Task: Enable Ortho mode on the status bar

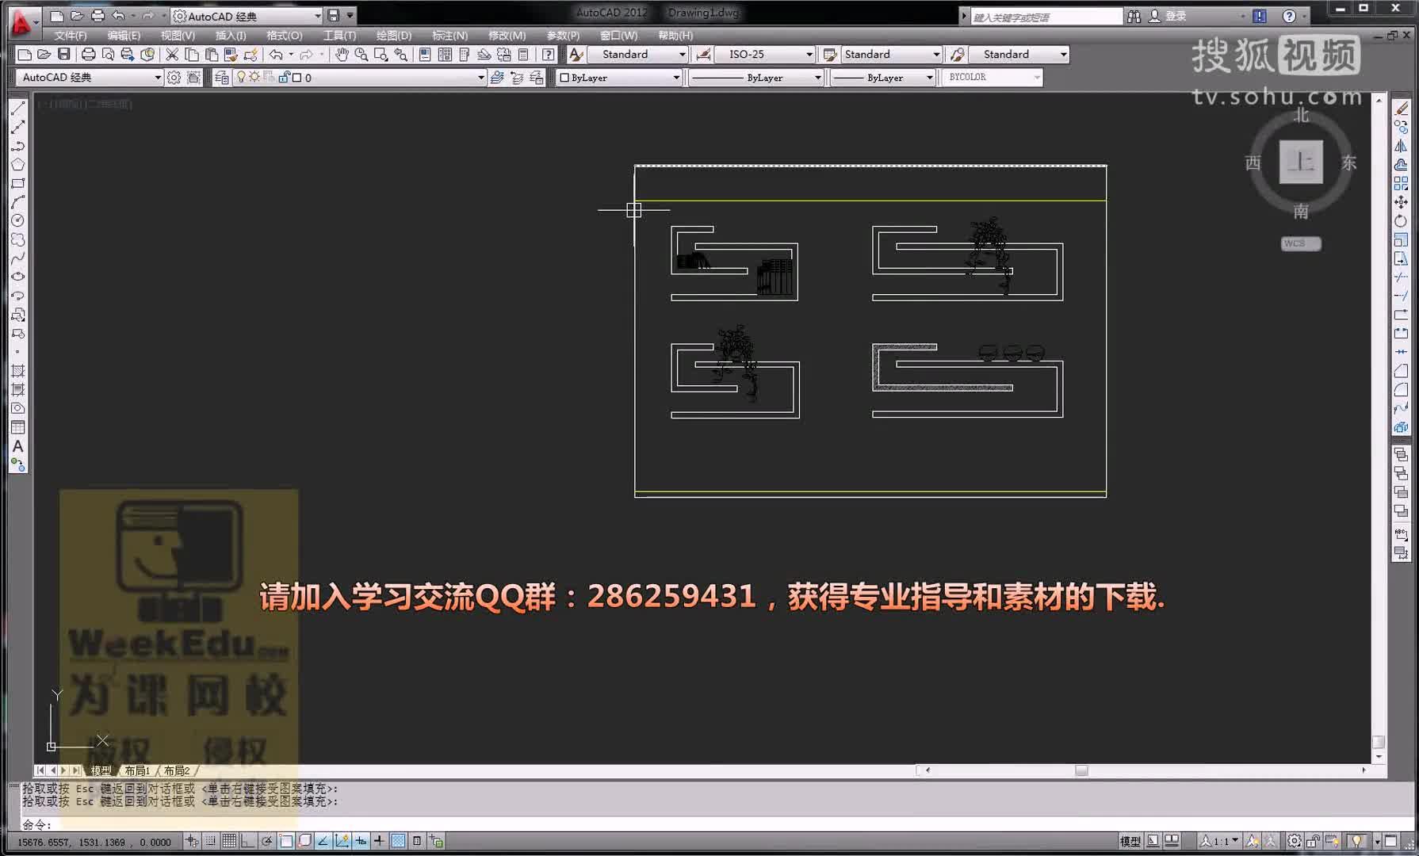Action: tap(248, 840)
